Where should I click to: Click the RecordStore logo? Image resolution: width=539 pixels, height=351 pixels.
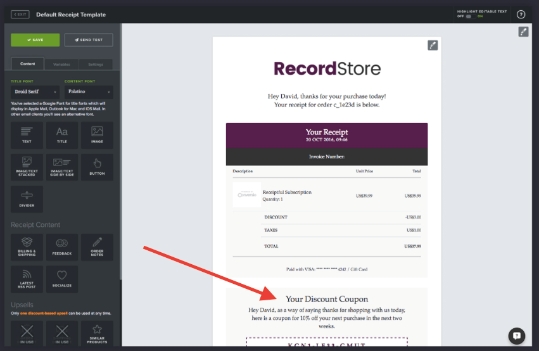coord(327,68)
